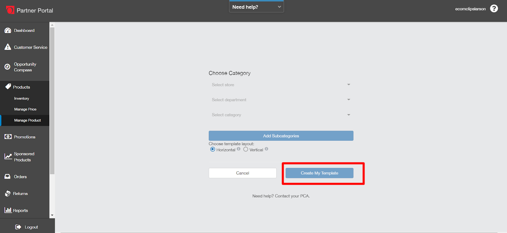
Task: Click the Customer Service warning icon
Action: click(x=8, y=47)
